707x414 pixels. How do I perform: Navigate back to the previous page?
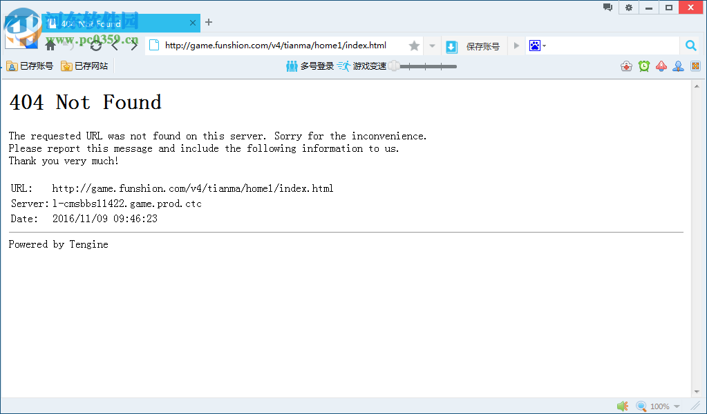[x=115, y=46]
